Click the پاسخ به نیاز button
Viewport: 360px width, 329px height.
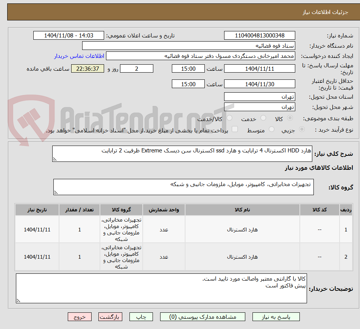click(276, 317)
